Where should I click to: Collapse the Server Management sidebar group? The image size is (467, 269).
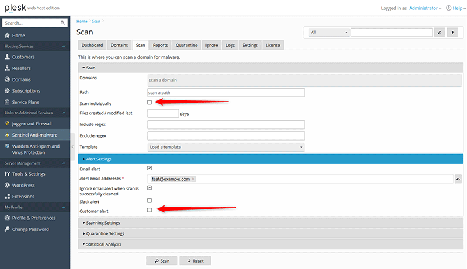tap(35, 163)
